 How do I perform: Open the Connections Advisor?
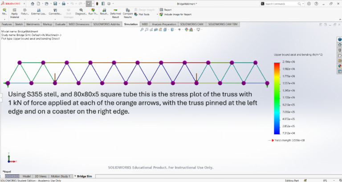pyautogui.click(x=55, y=12)
